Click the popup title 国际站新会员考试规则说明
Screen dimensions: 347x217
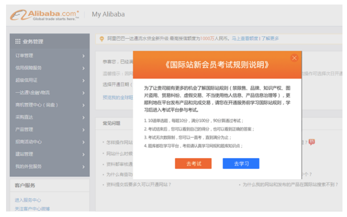coord(217,65)
